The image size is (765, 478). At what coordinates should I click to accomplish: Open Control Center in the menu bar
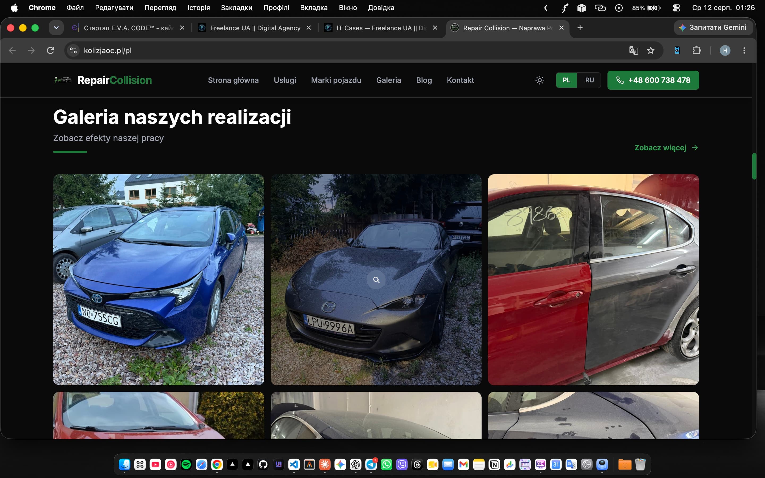(677, 8)
